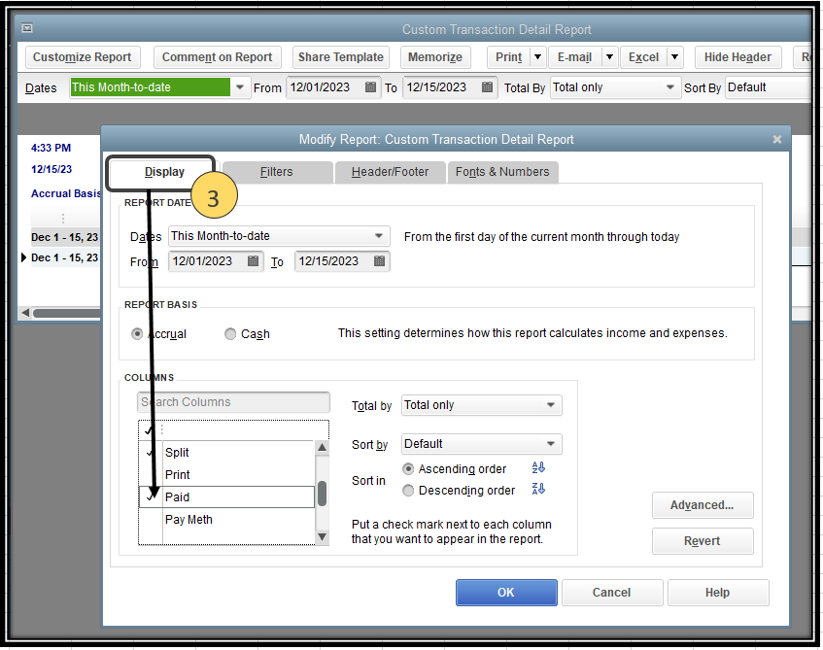The width and height of the screenshot is (823, 650).
Task: Click report horizontal scrollbar left arrow
Action: point(25,313)
